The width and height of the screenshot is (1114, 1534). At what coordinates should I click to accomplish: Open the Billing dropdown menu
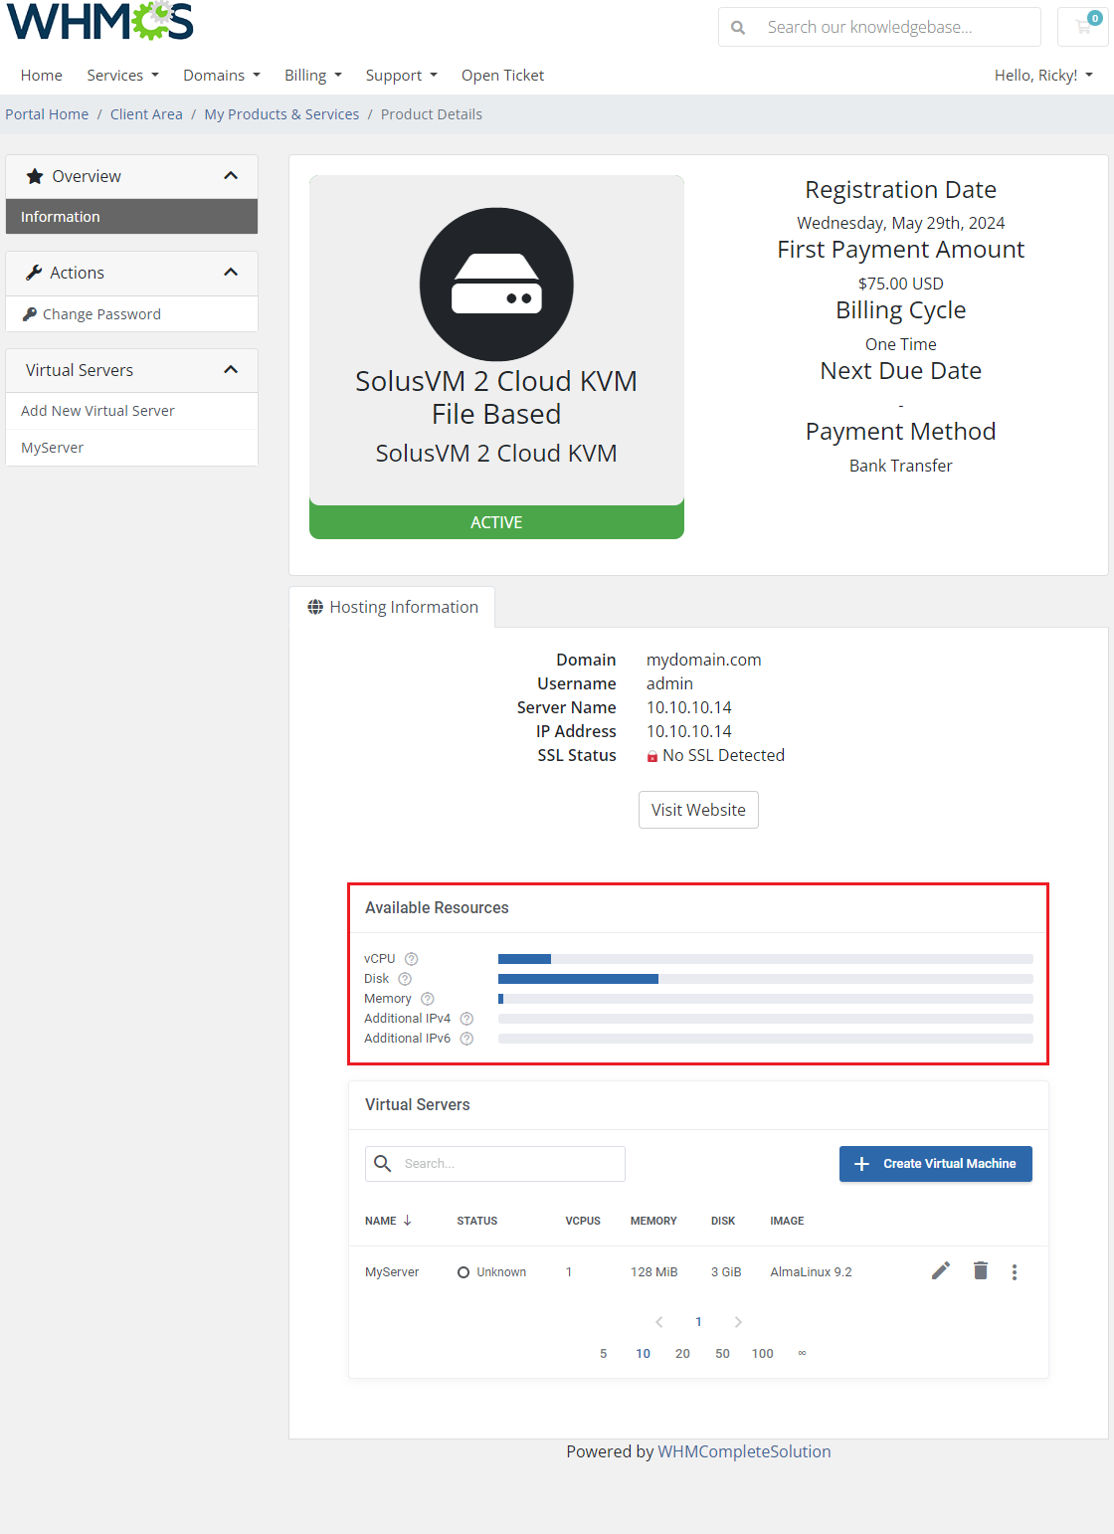point(313,76)
